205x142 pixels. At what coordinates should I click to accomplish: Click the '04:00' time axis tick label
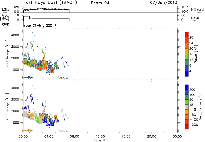pos(49,137)
